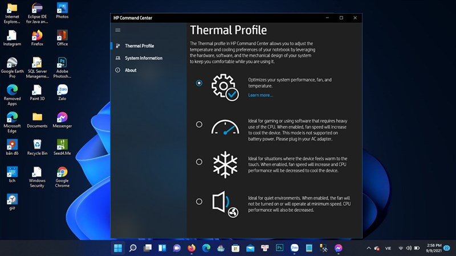The image size is (456, 256).
Task: Open the Mail app on the taskbar
Action: (x=250, y=248)
